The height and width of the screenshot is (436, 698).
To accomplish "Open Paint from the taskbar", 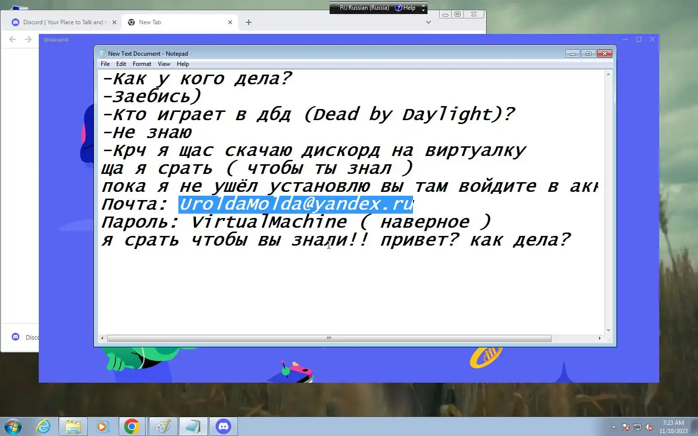I will pos(163,427).
